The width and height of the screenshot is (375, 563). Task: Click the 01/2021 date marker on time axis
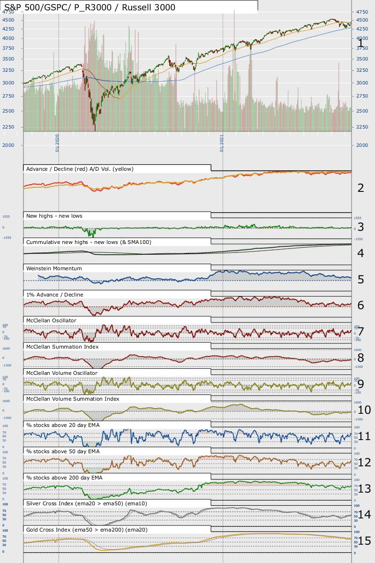click(222, 143)
